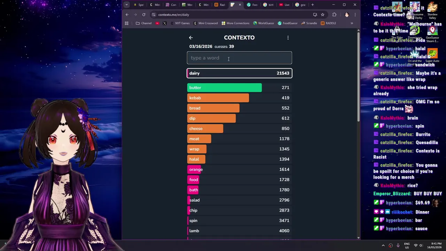
Task: Open The Elder Scrolls desktop shortcut
Action: [397, 34]
